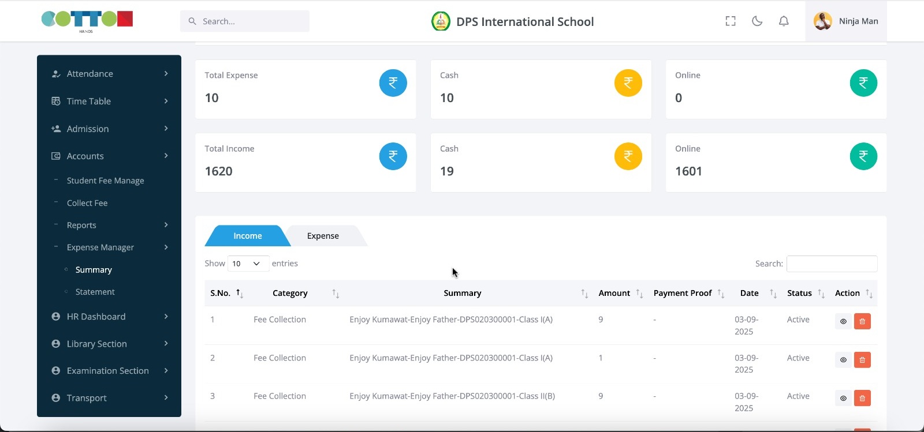Click the table Search input field

click(832, 264)
